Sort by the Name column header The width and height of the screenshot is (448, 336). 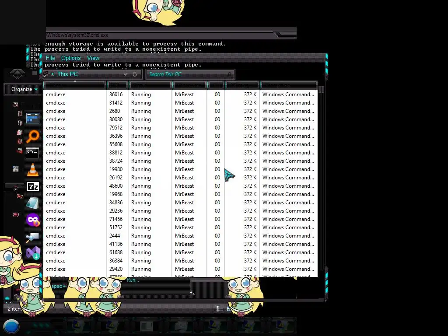(75, 85)
